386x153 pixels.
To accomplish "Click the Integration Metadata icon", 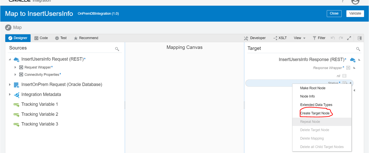I will [x=17, y=95].
